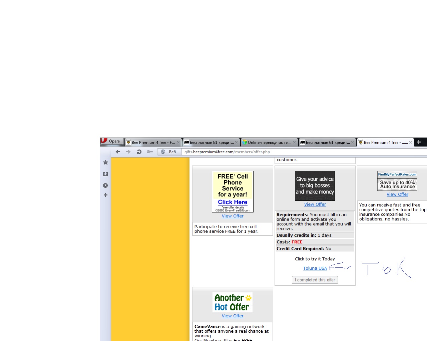This screenshot has height=341, width=427.
Task: Focus the address bar with beepremium4free URL
Action: [305, 152]
